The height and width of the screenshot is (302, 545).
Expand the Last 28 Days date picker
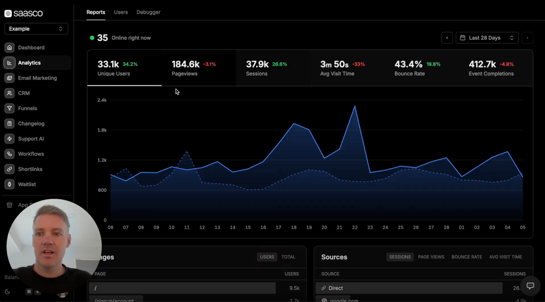click(x=487, y=38)
